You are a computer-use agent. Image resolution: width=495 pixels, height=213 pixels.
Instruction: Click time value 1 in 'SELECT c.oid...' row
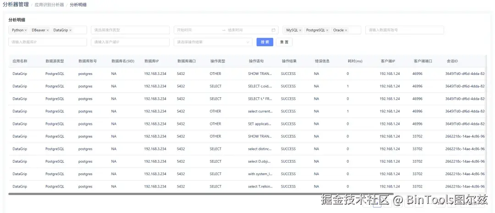[348, 86]
